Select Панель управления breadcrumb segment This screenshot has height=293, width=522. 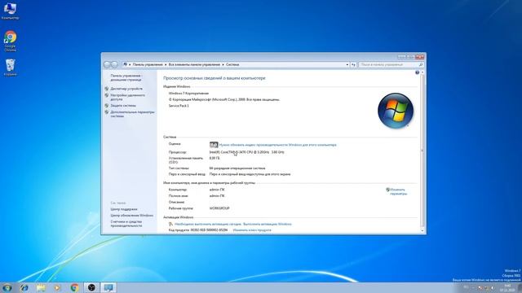[148, 65]
